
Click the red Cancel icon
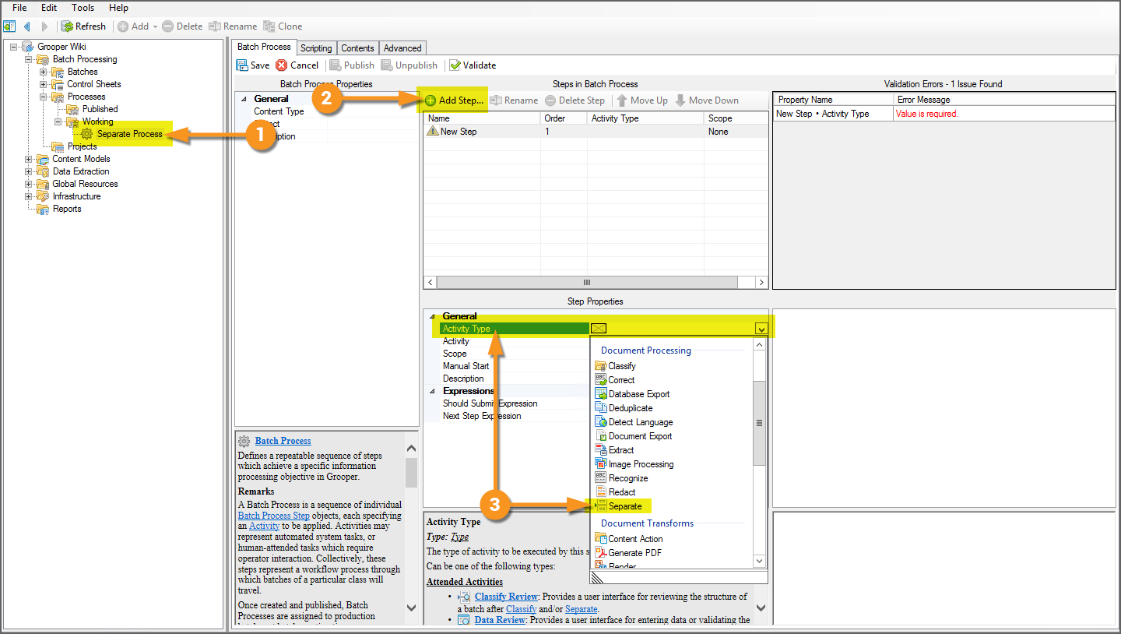282,65
